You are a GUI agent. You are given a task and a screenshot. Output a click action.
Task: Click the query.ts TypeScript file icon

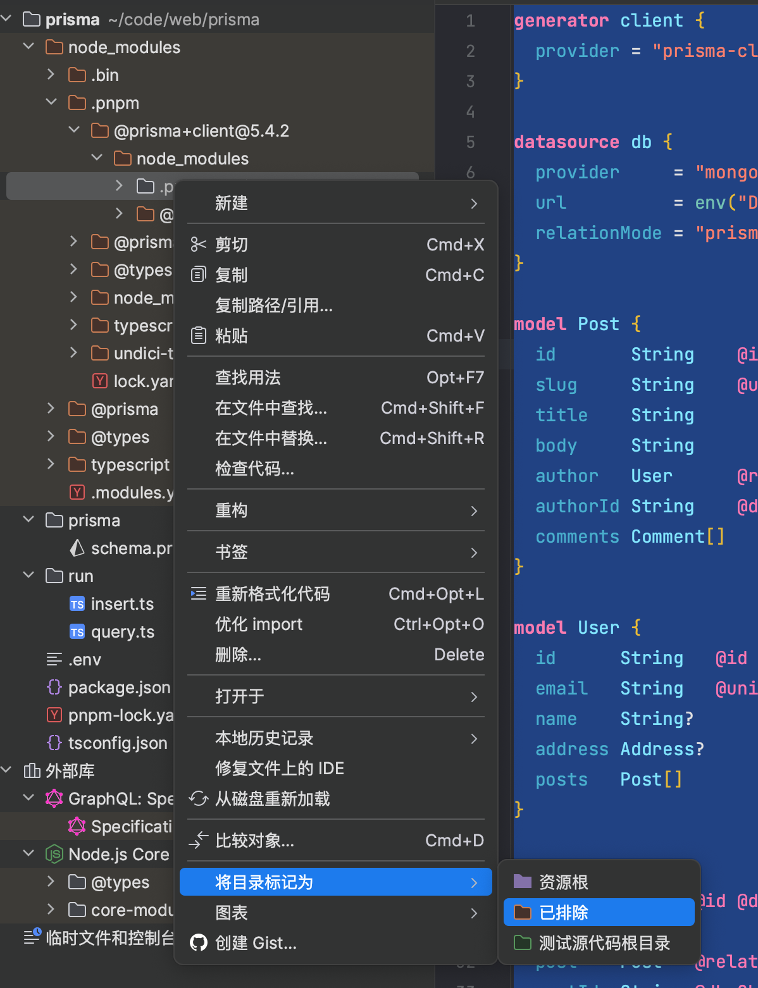tap(77, 631)
